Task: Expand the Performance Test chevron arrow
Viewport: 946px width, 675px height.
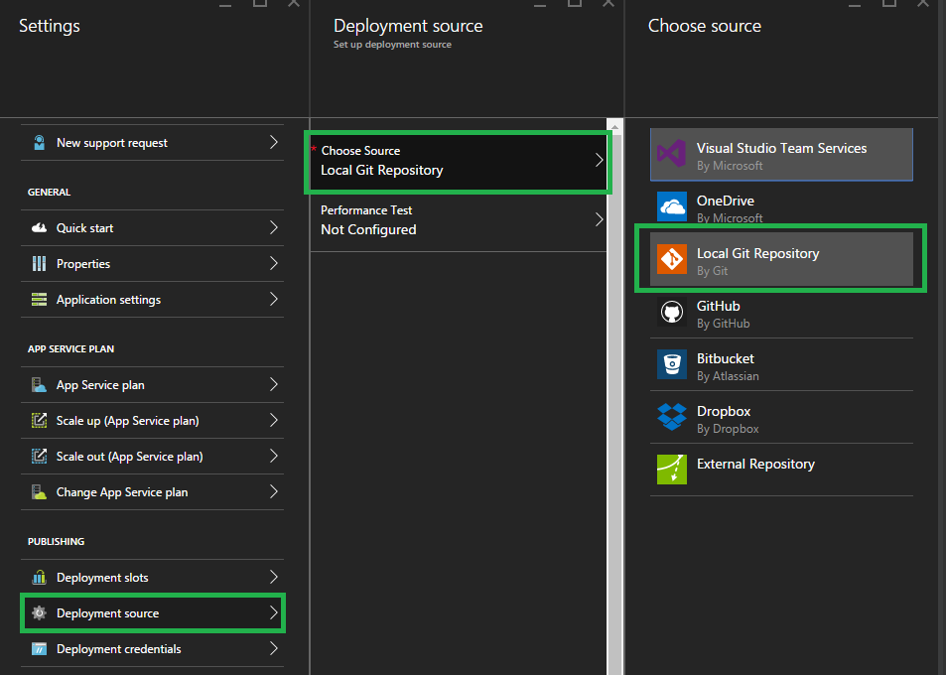Action: pos(599,219)
